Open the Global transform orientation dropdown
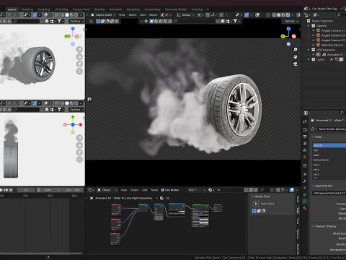 (x=185, y=15)
